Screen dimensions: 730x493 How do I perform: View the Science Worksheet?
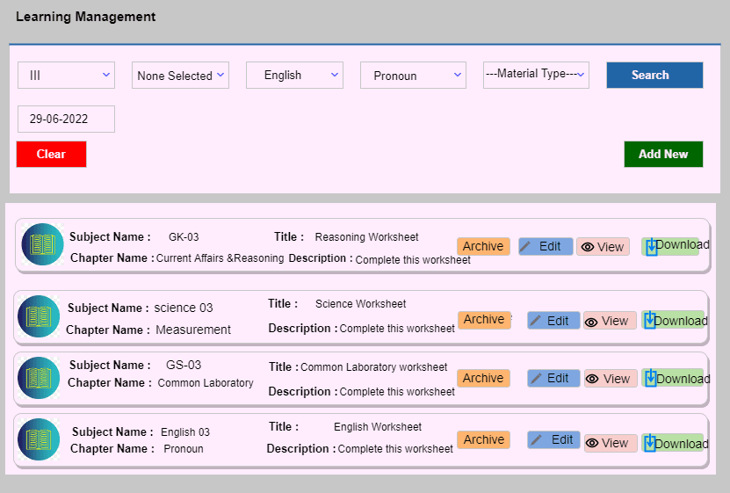[x=610, y=320]
